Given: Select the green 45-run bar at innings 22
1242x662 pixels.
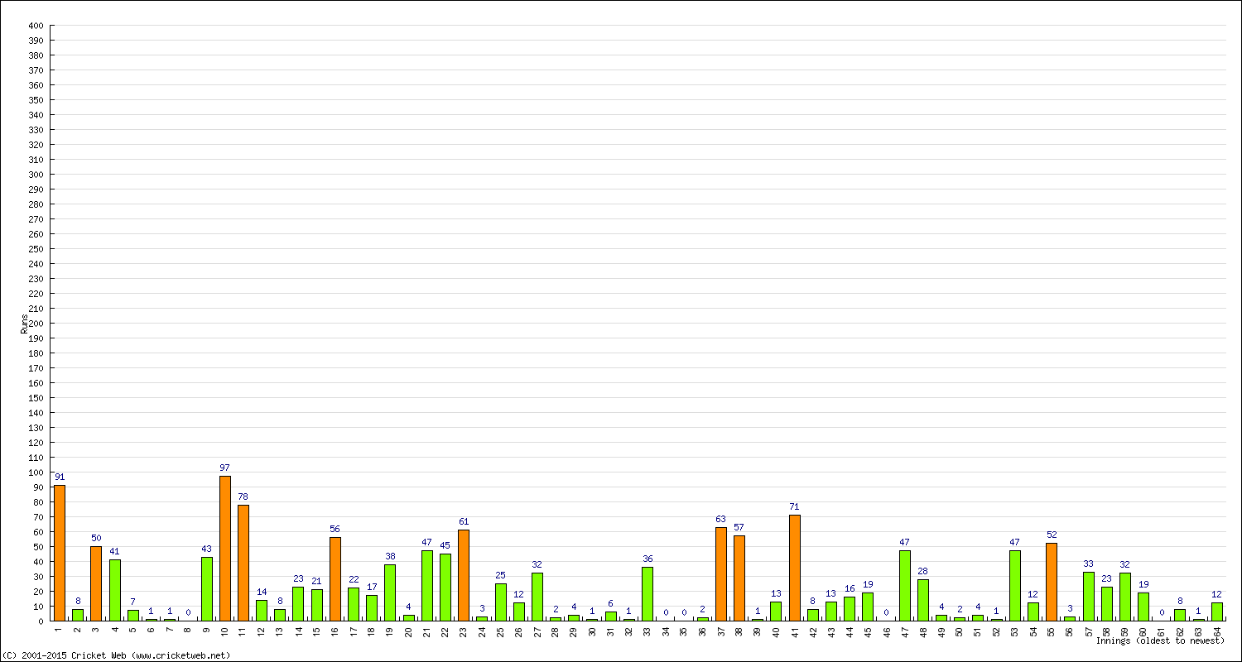Looking at the screenshot, I should click(445, 588).
